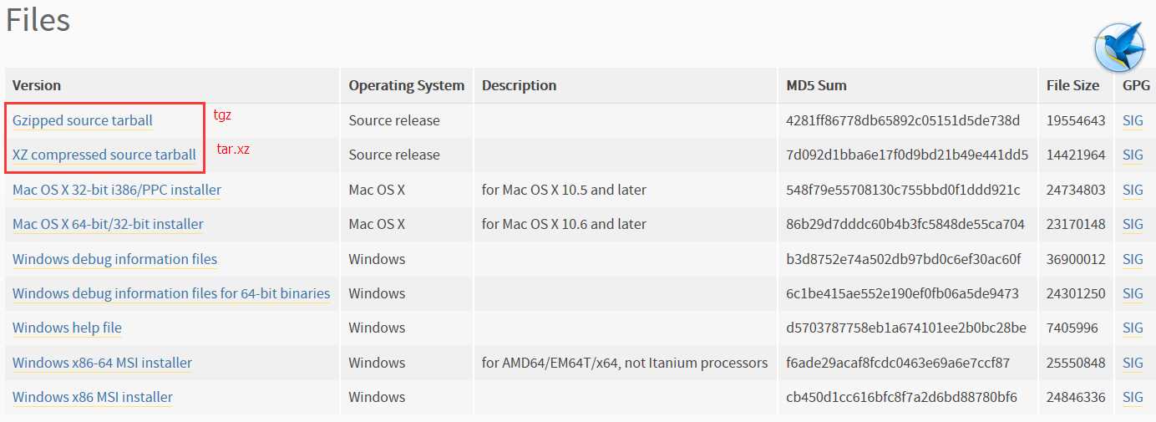
Task: Open the XZ compressed source tarball link
Action: coord(104,155)
